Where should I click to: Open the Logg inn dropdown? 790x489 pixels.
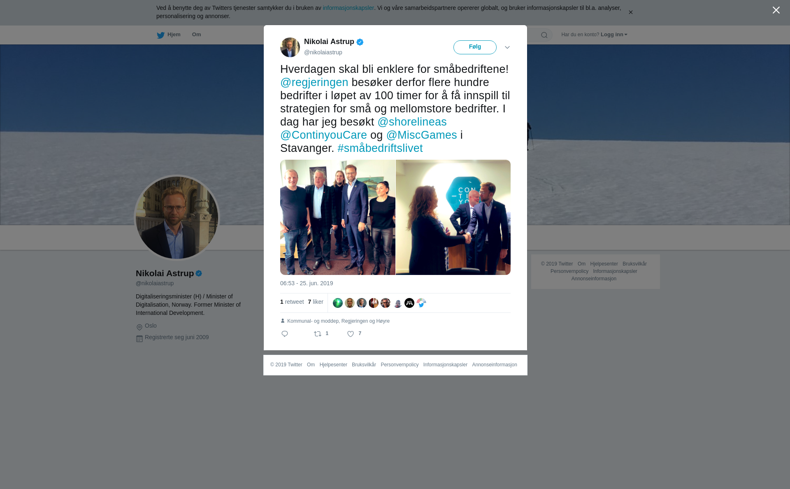(614, 35)
